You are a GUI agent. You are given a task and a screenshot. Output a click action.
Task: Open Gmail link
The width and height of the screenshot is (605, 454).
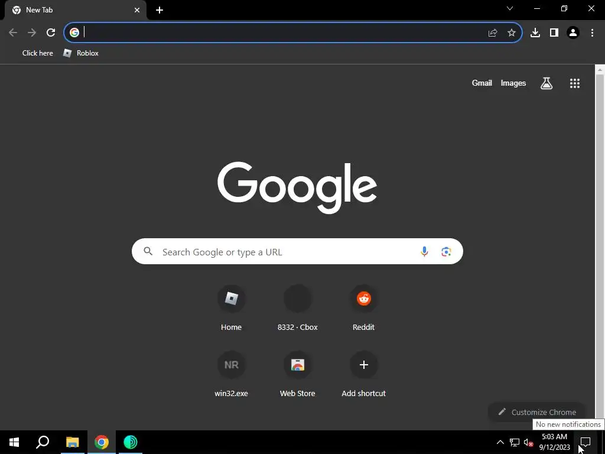click(x=482, y=83)
